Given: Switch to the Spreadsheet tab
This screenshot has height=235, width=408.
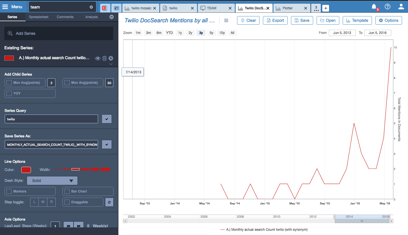Looking at the screenshot, I should click(x=39, y=17).
